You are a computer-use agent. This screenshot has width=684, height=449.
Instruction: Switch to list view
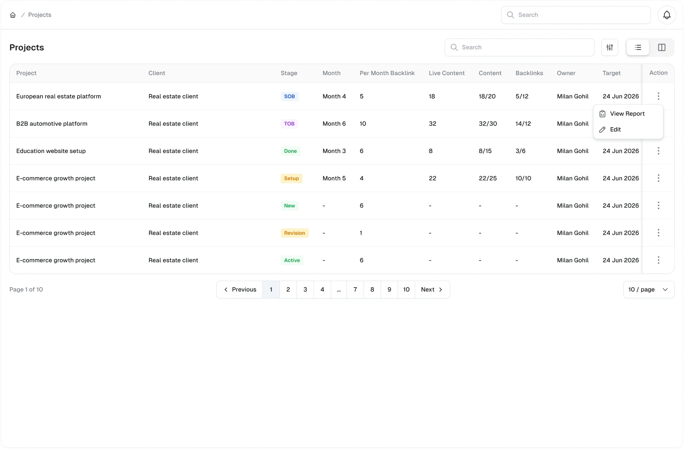pyautogui.click(x=638, y=47)
